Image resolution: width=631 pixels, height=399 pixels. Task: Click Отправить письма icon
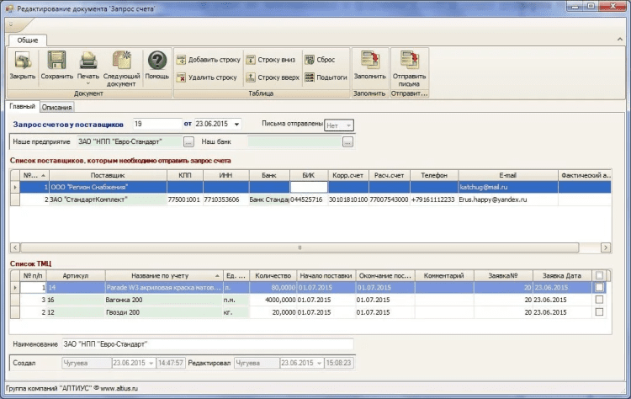pos(409,61)
